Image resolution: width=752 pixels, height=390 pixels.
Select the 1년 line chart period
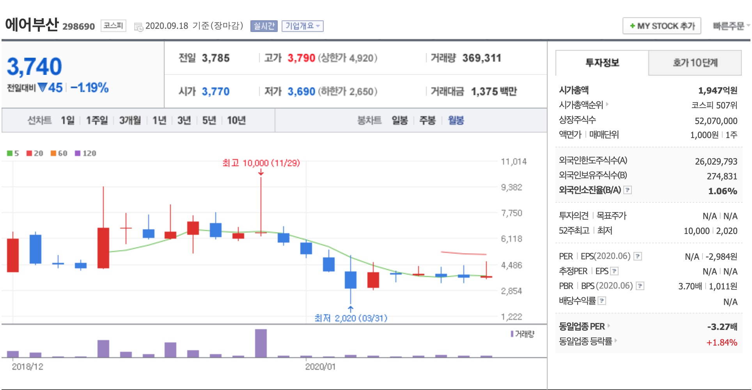point(159,121)
